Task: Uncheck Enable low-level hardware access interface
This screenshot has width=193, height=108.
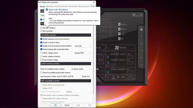Action: pyautogui.click(x=41, y=46)
